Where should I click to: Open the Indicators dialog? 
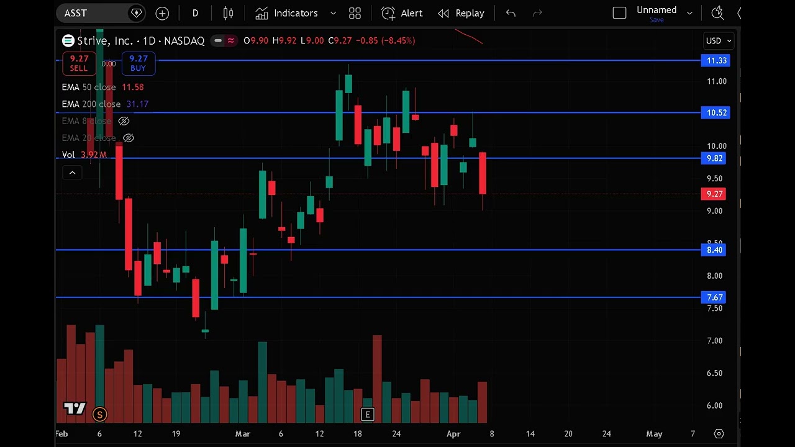(x=287, y=13)
